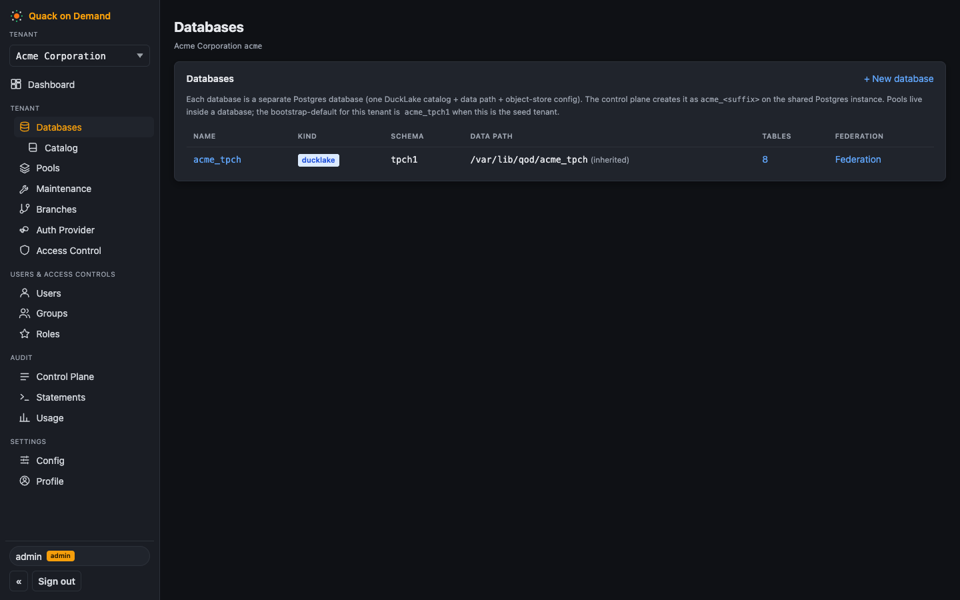Click the ducklake kind badge

(319, 160)
